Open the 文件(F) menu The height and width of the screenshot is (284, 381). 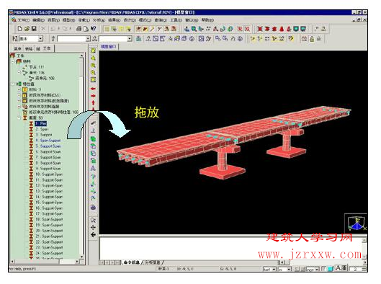pyautogui.click(x=24, y=20)
